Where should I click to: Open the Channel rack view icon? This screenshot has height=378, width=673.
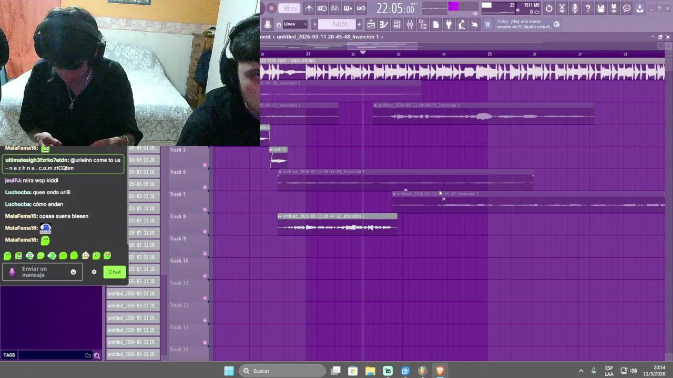click(x=397, y=24)
